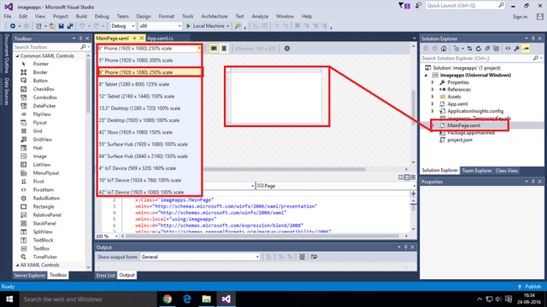Click Sync with Active Document icon
The image size is (547, 307).
coord(470,49)
